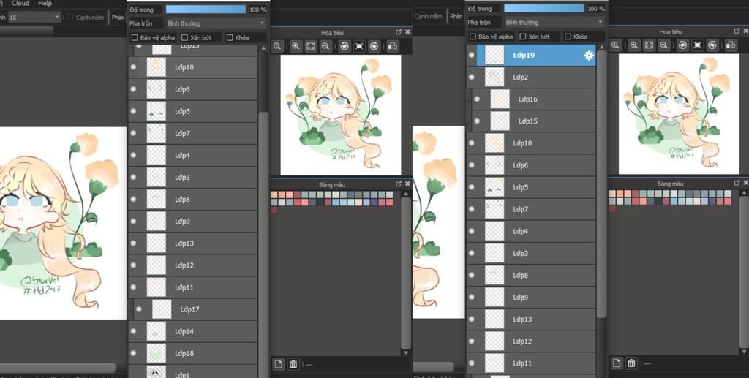The width and height of the screenshot is (749, 378).
Task: Open brush size dropdown showing 15
Action: [x=34, y=18]
